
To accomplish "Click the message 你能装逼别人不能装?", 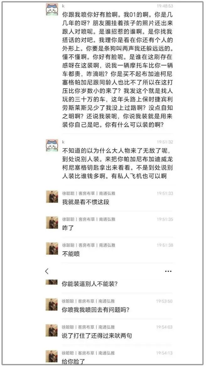I will pyautogui.click(x=89, y=284).
